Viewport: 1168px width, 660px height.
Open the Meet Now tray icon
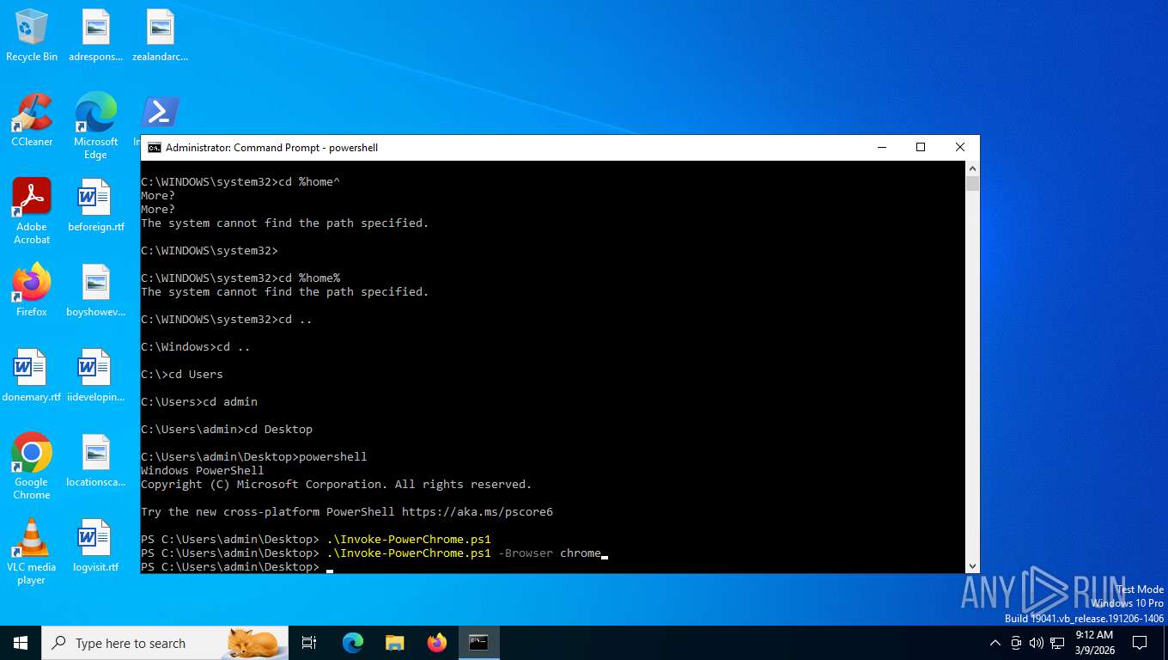click(1016, 643)
